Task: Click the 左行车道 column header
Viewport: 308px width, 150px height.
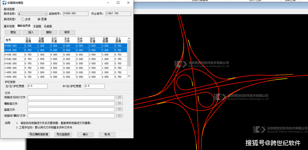Action: (56, 40)
